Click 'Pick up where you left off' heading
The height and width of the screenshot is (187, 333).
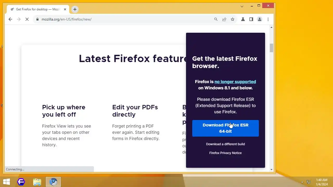coord(64,111)
